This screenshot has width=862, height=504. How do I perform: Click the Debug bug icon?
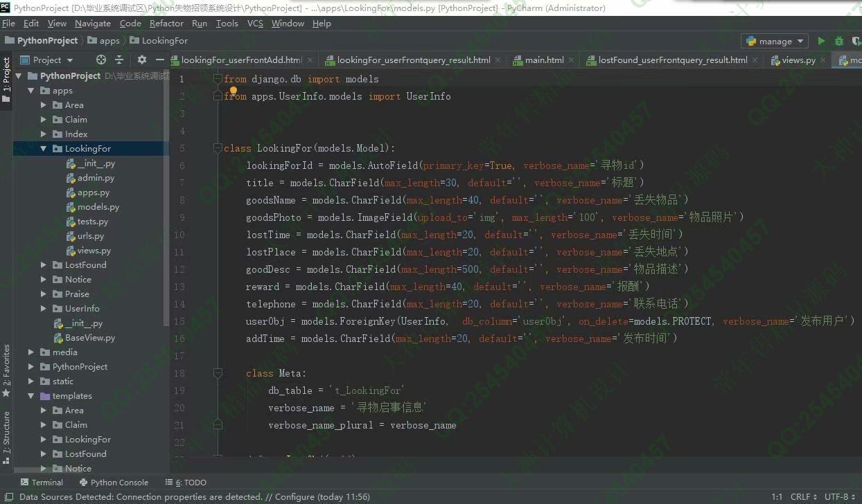(839, 41)
